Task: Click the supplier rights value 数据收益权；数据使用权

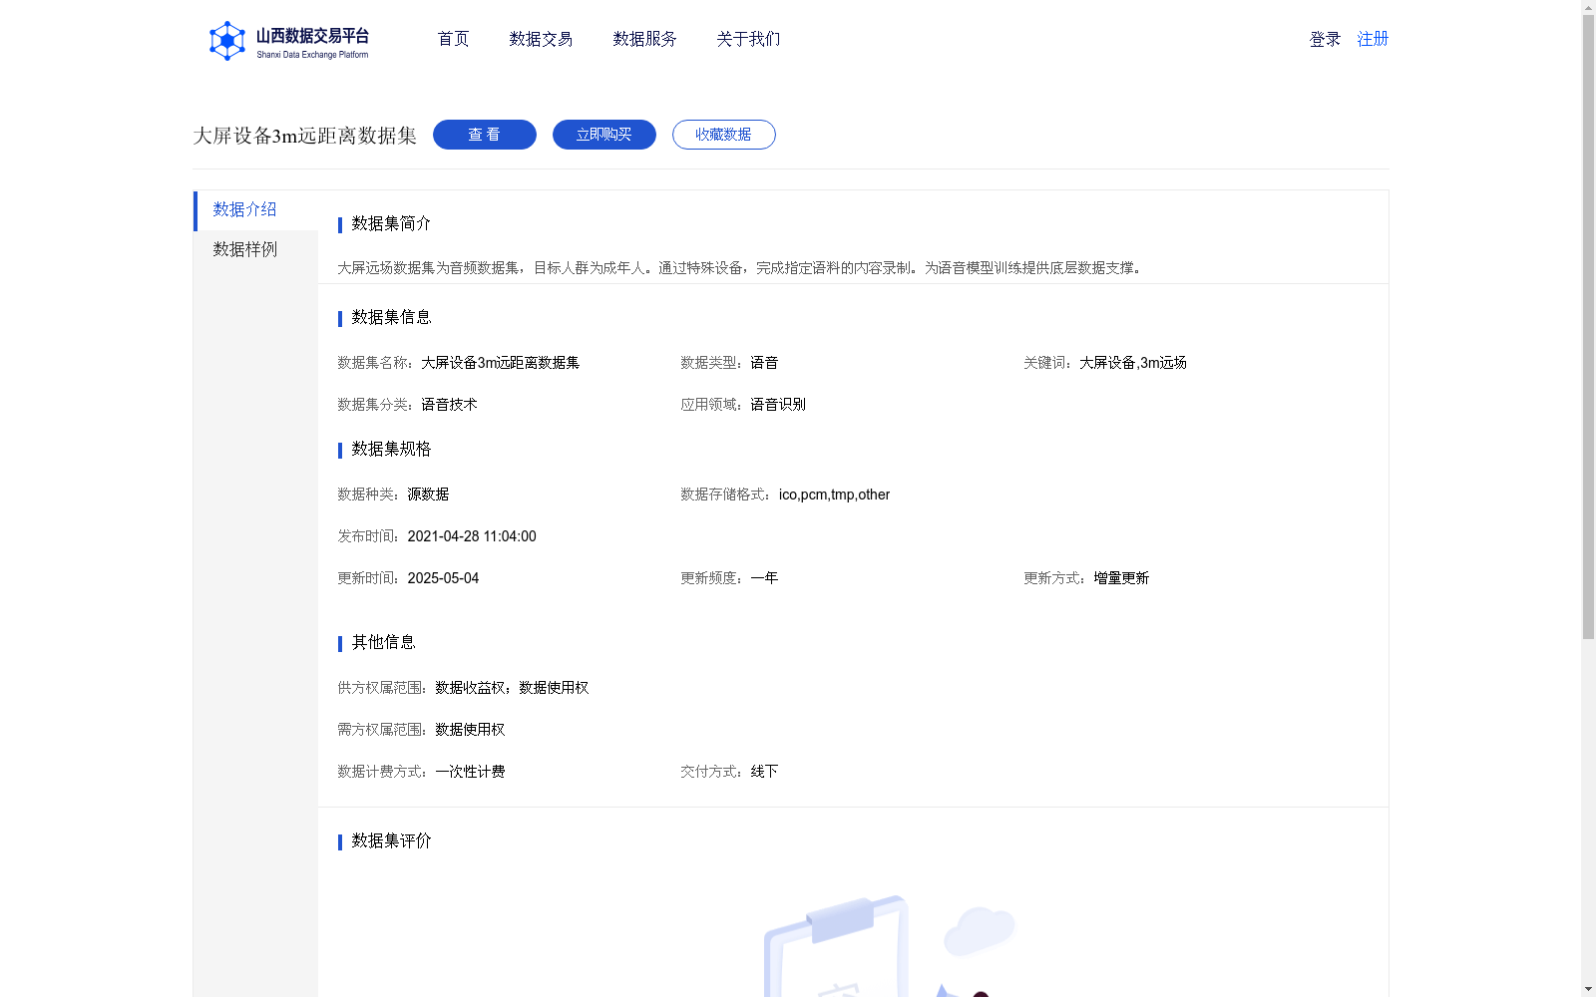Action: [512, 688]
